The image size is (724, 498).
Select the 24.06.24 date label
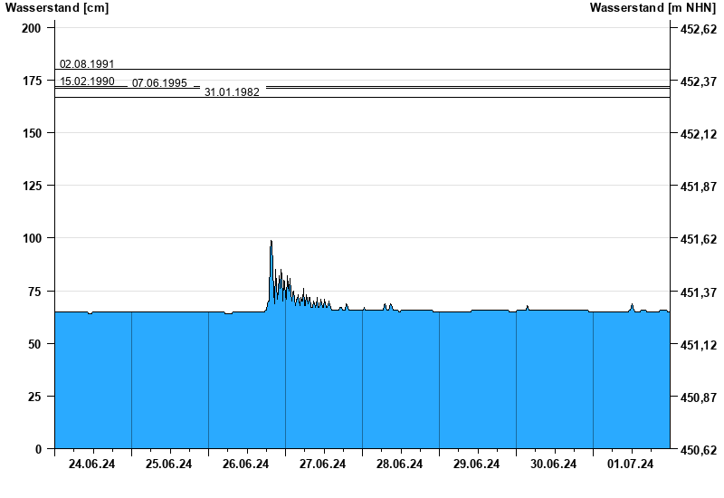[x=92, y=464]
